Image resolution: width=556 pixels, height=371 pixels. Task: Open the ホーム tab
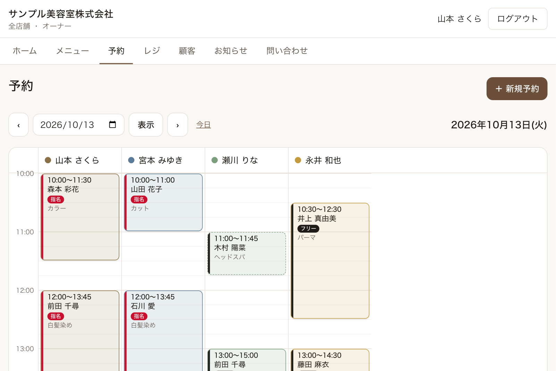click(25, 51)
